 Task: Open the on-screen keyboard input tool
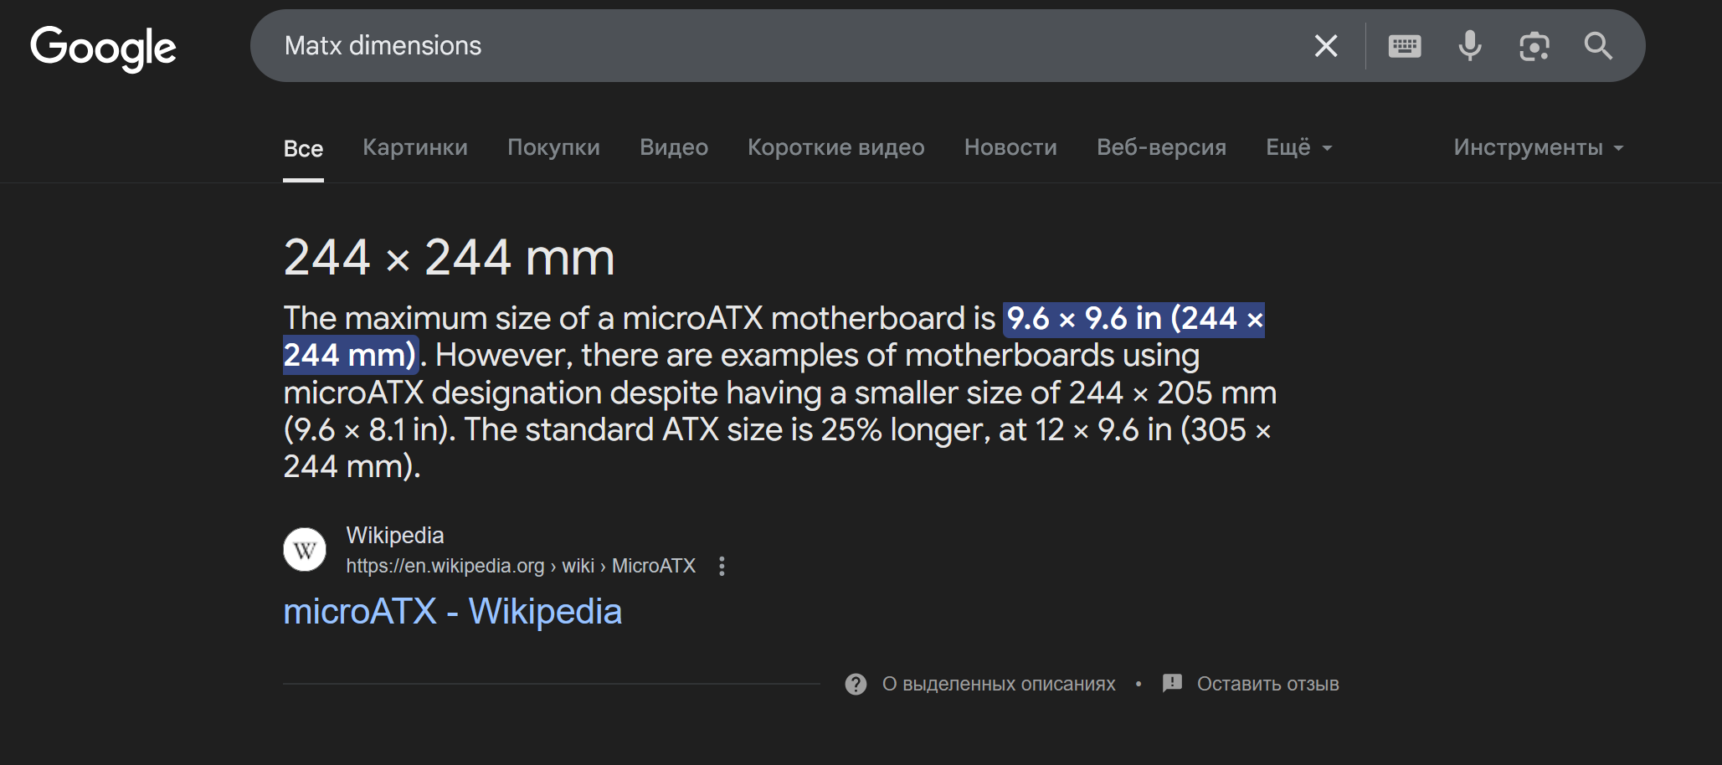(x=1405, y=46)
